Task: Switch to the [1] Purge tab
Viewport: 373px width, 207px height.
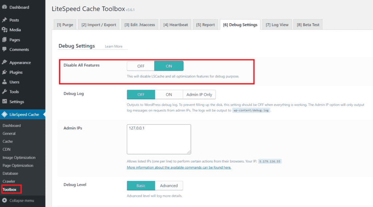Action: (x=65, y=24)
